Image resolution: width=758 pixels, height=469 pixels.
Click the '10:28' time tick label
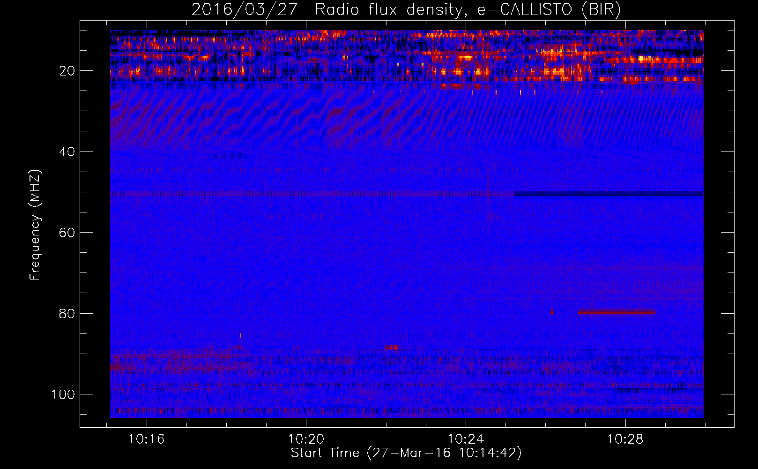625,439
